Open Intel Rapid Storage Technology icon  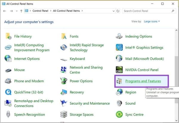pyautogui.click(x=64, y=47)
